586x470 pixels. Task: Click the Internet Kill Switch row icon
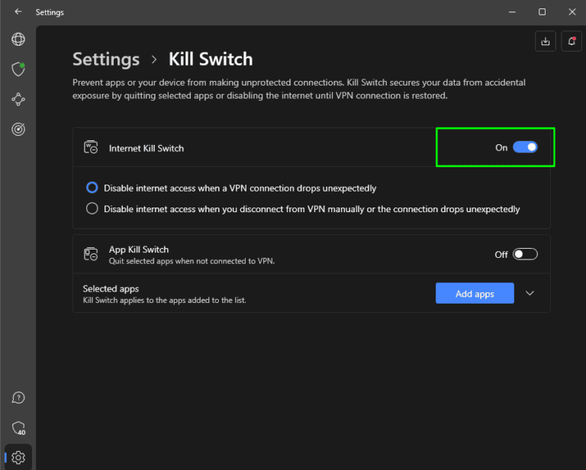[x=91, y=148]
